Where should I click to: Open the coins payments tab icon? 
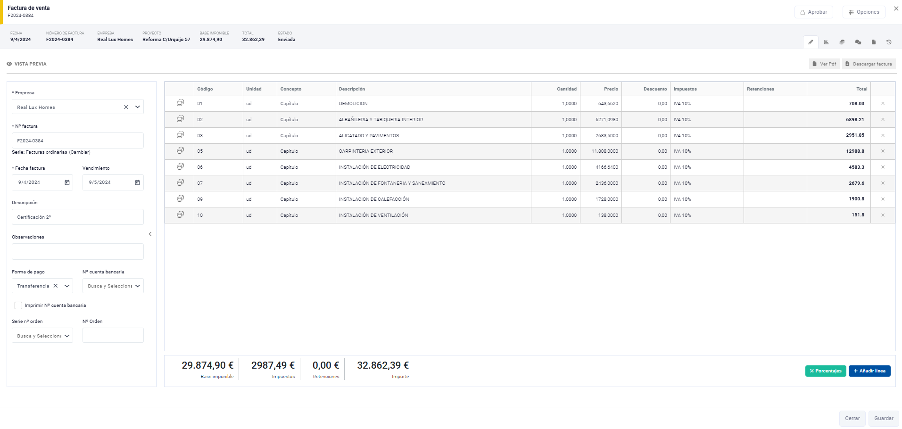[842, 42]
